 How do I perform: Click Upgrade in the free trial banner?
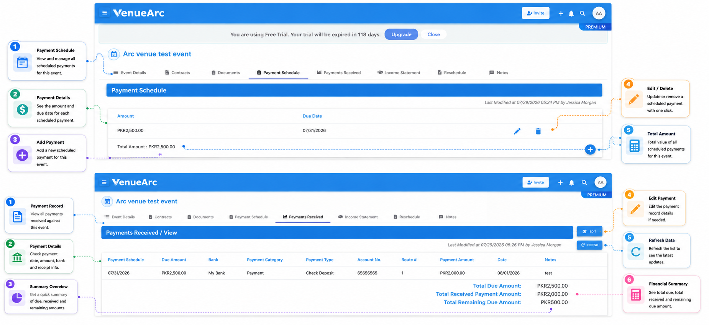(x=401, y=34)
